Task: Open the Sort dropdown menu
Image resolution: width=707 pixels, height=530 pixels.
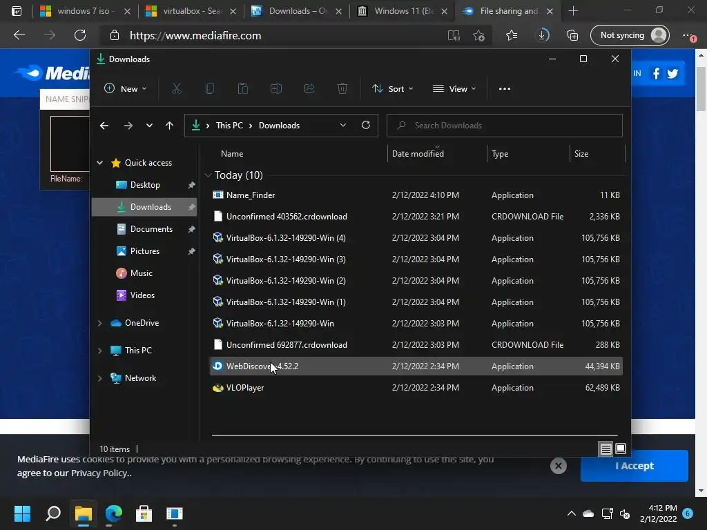Action: tap(392, 89)
